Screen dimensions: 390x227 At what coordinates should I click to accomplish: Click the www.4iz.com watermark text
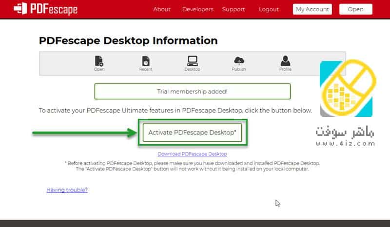(x=345, y=144)
